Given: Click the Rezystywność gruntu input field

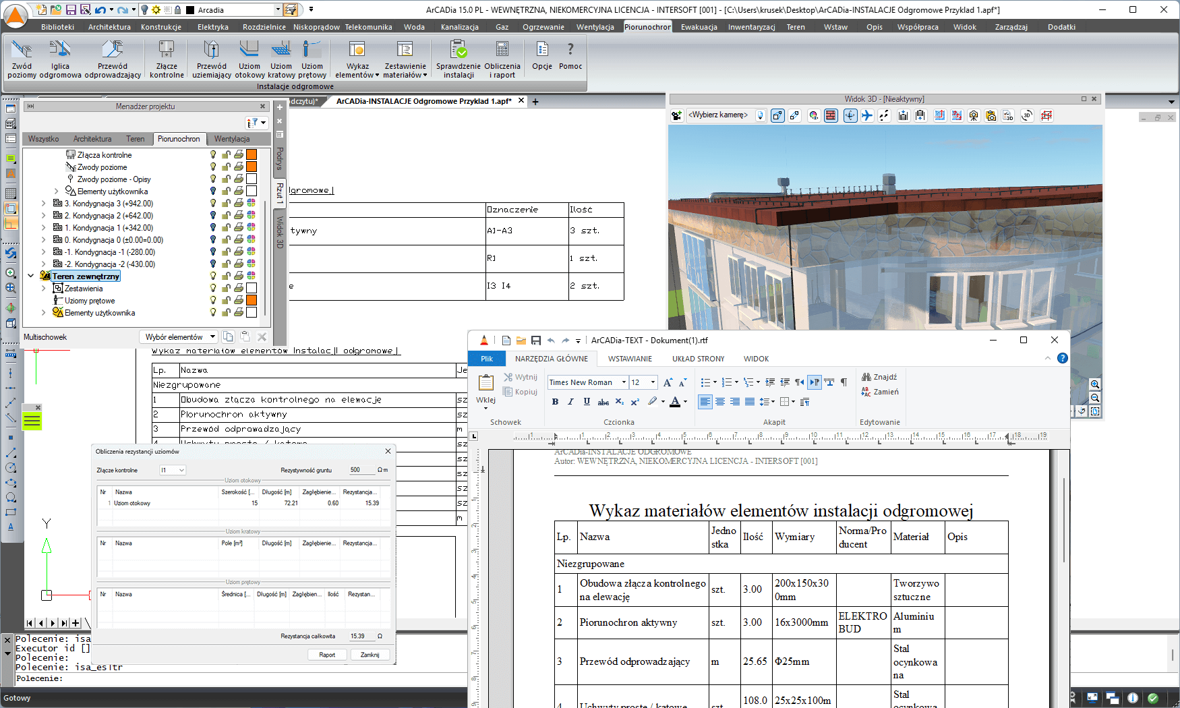Looking at the screenshot, I should coord(361,470).
